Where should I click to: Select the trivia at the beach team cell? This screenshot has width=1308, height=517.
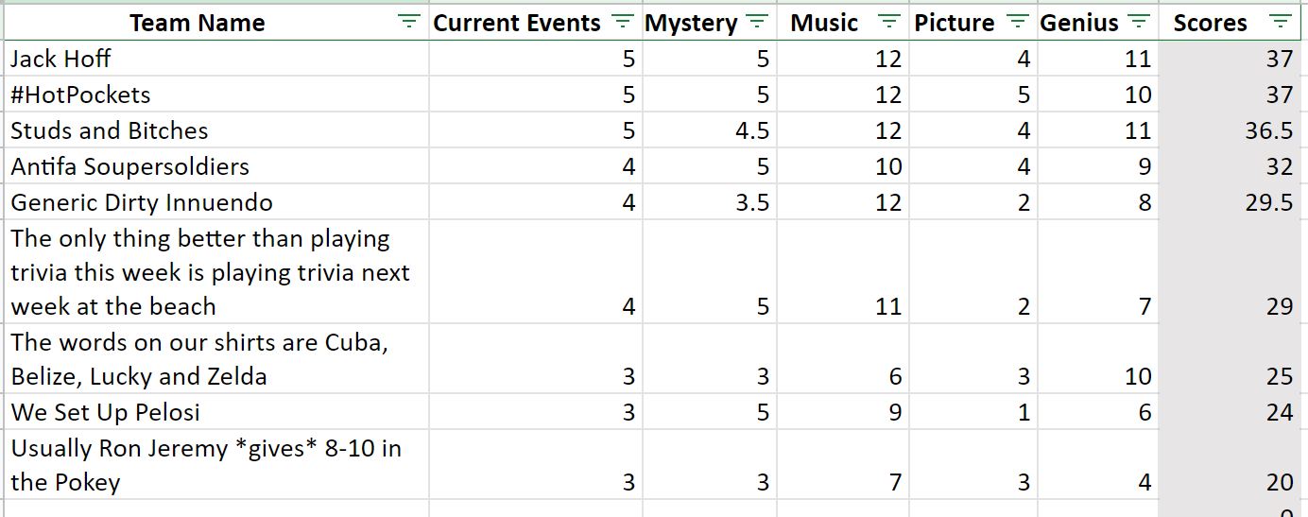216,272
